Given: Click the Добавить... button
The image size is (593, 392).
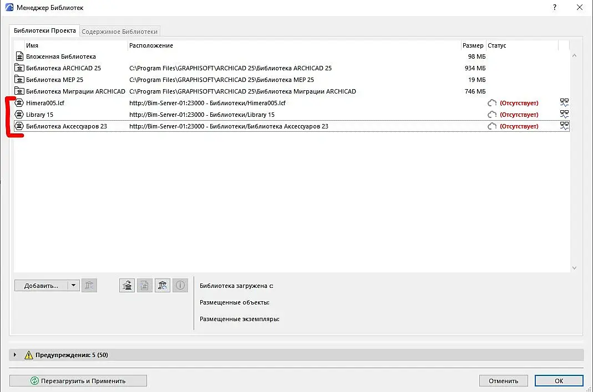Looking at the screenshot, I should tap(41, 286).
